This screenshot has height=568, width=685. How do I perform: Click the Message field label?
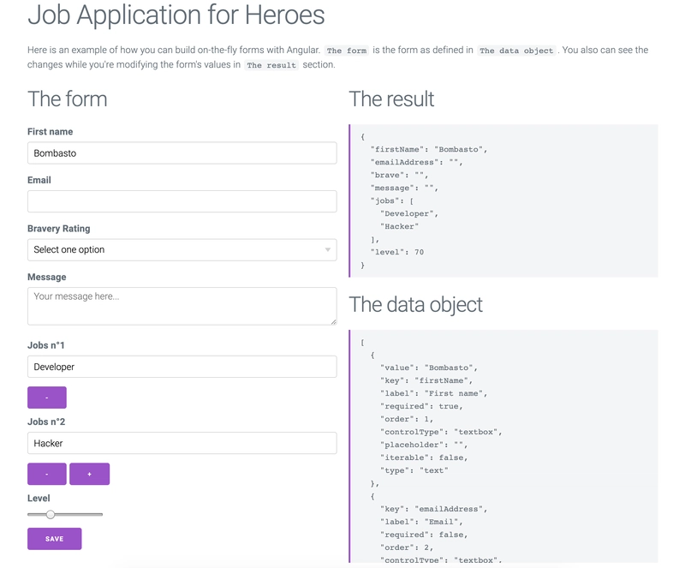pyautogui.click(x=47, y=278)
